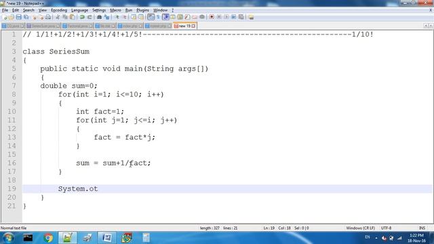Screen dimensions: 434x244
Task: Open the Window menu
Action: coord(160,10)
